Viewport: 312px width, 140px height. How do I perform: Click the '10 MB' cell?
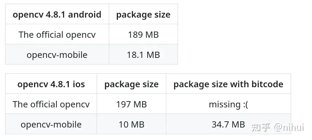pos(131,124)
